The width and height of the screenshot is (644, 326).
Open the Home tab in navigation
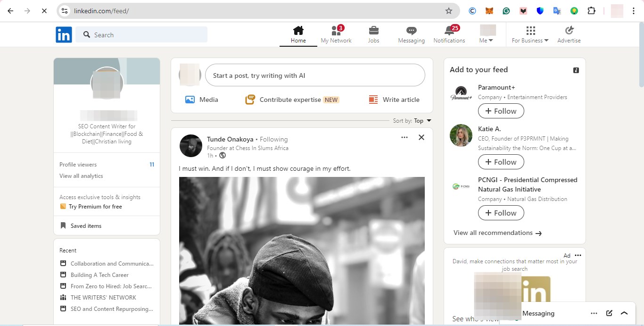pyautogui.click(x=298, y=35)
